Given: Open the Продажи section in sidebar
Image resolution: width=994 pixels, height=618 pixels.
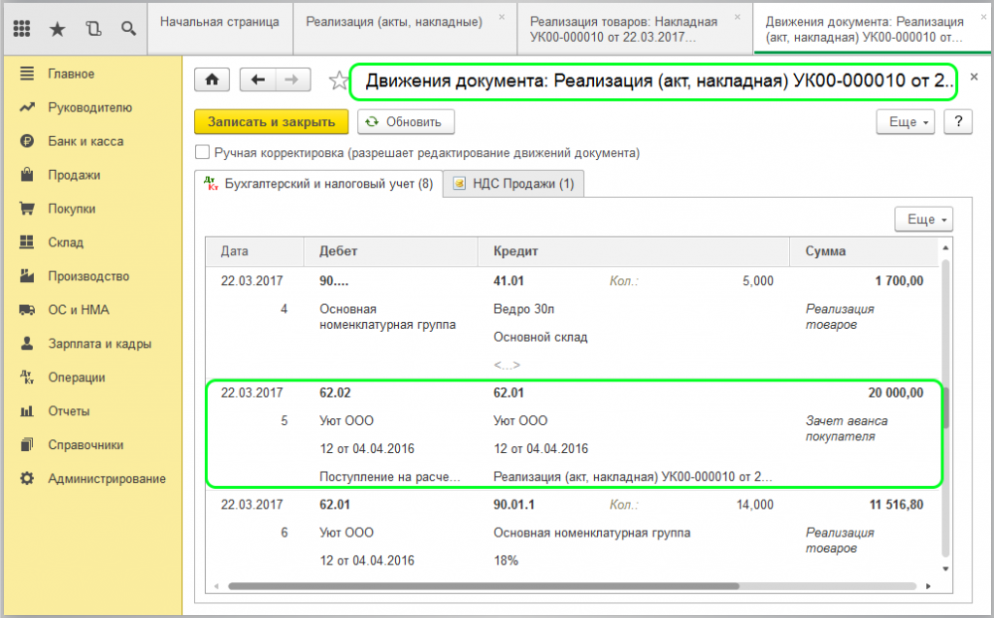Looking at the screenshot, I should pos(74,175).
